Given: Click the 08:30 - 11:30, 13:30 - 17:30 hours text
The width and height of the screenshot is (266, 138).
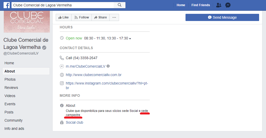Looking at the screenshot, I should (106, 38).
